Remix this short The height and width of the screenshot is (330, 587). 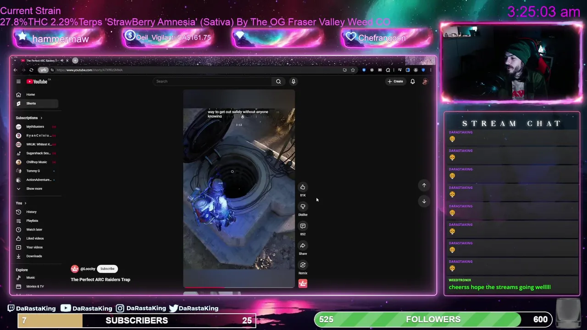click(x=303, y=265)
